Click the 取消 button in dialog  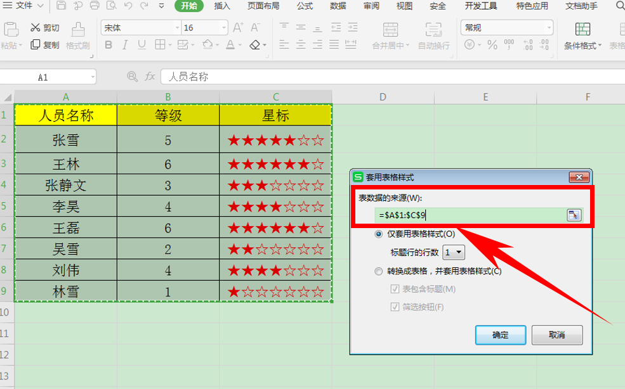point(557,335)
